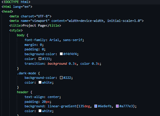160x116 pixels.
Task: Click the font-family property
Action: (35, 40)
